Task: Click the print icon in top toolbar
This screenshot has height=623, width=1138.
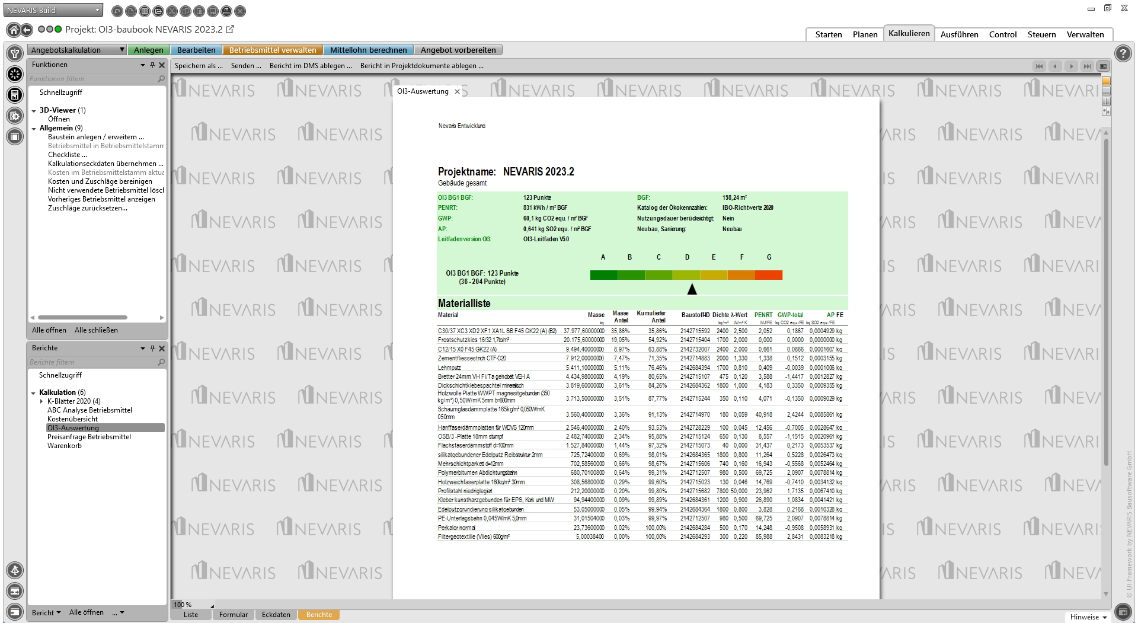Action: click(x=226, y=11)
